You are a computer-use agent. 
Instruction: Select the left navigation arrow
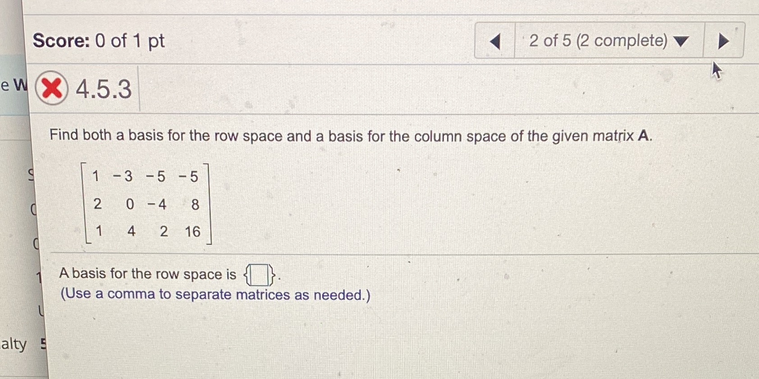coord(495,41)
